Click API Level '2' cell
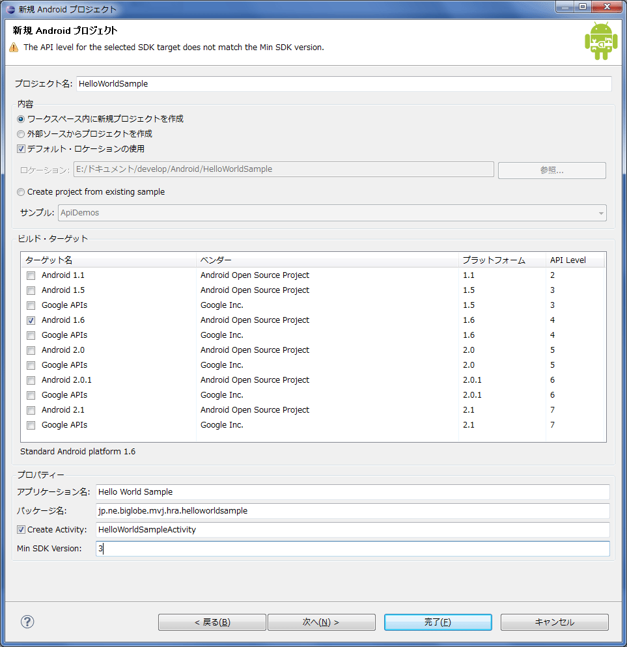Screen dimensions: 627x647 [552, 275]
